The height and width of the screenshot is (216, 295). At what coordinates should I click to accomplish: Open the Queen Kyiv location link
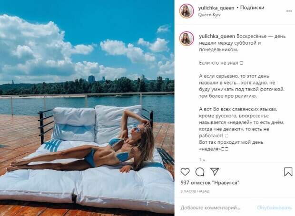click(209, 15)
